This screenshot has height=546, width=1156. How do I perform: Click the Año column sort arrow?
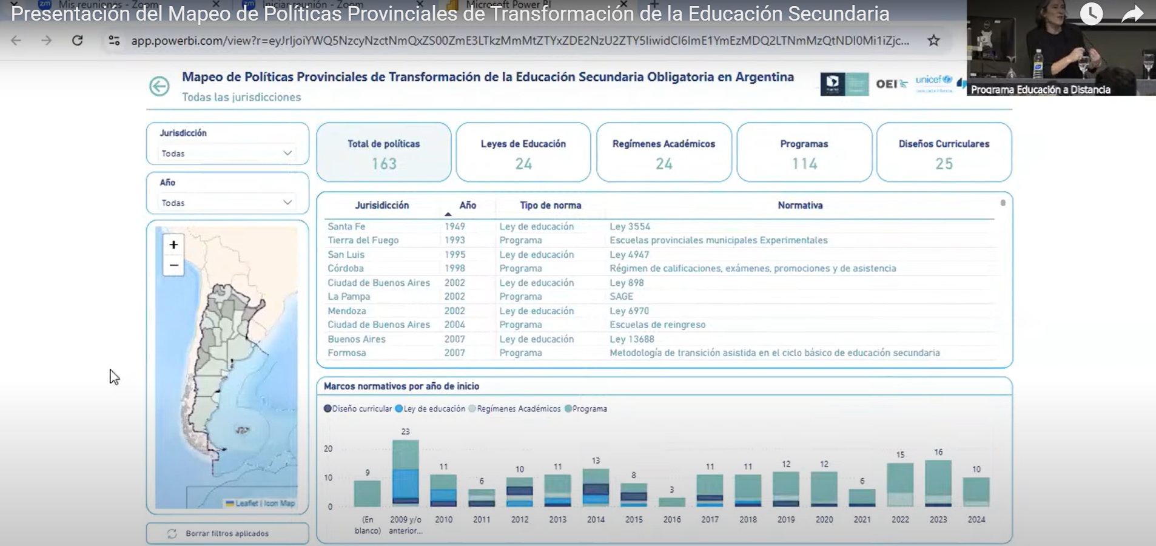click(448, 214)
